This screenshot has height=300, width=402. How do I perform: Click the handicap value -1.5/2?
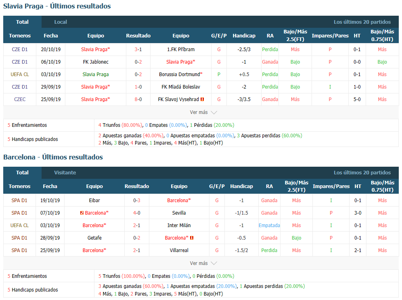click(x=241, y=250)
